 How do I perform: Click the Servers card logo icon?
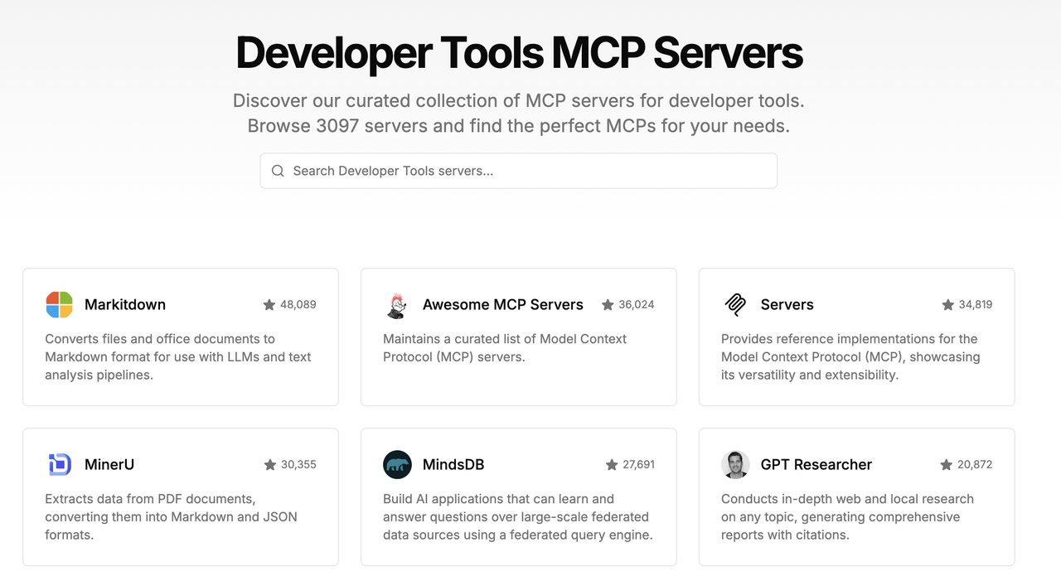[735, 304]
